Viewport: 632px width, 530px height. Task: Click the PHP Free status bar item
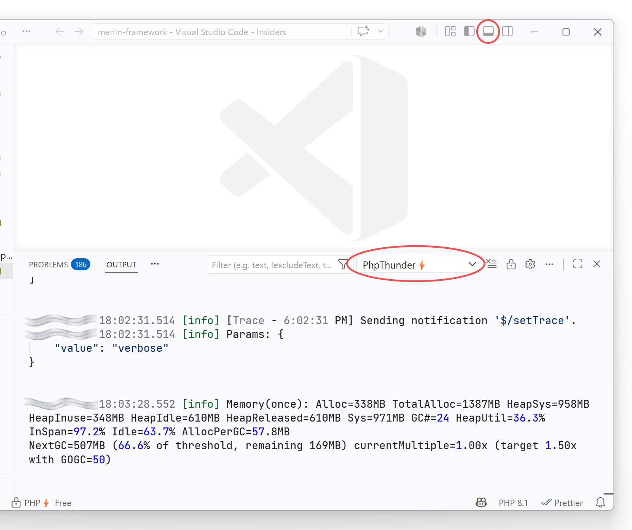(x=41, y=503)
